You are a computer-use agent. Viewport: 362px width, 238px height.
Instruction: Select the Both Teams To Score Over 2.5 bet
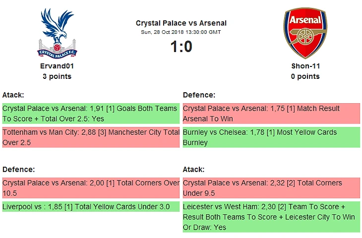tap(91, 114)
